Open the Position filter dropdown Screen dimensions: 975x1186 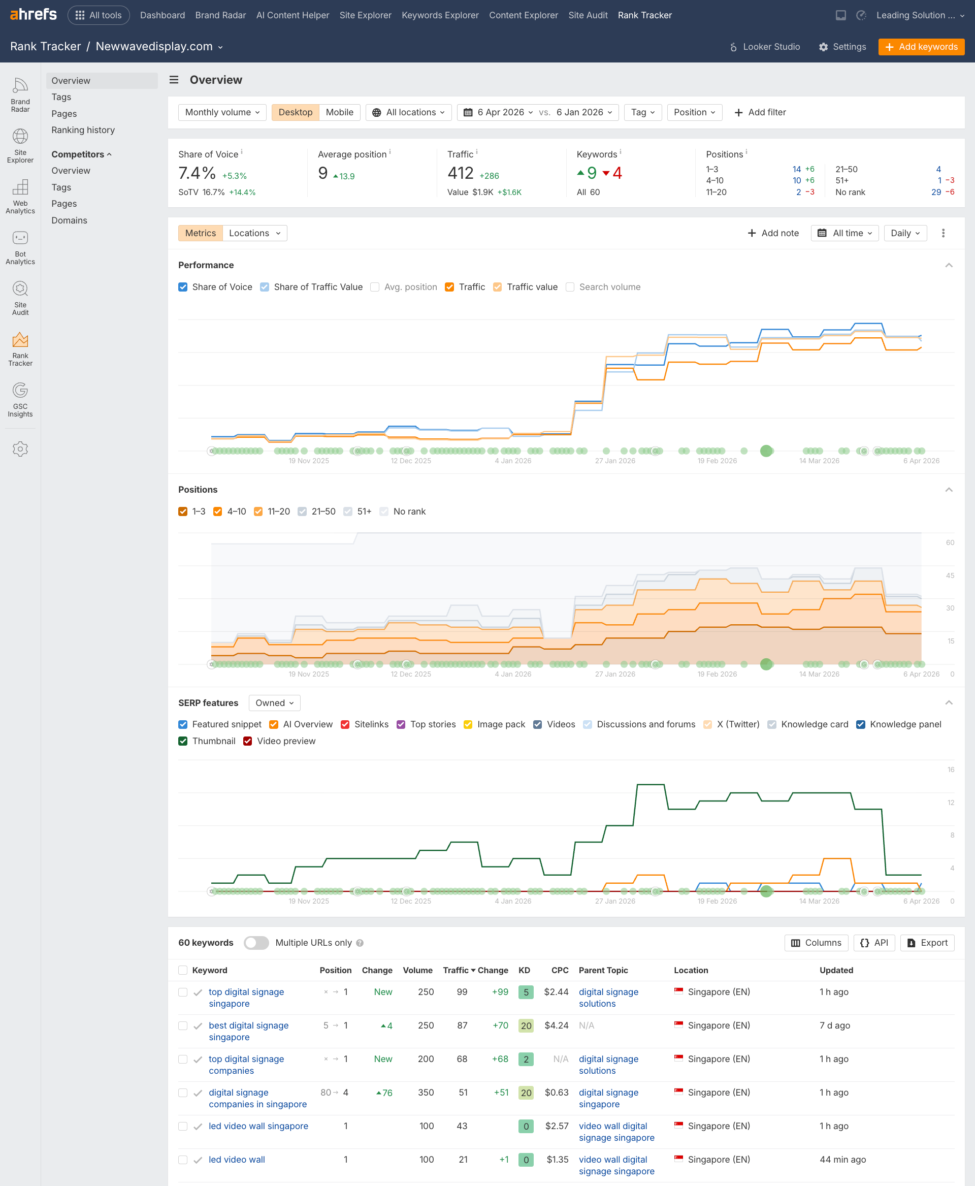(x=694, y=112)
